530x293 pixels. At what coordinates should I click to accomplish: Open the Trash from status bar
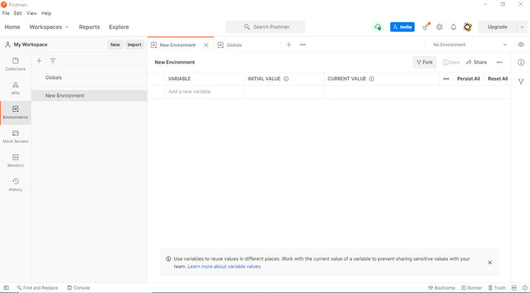497,288
